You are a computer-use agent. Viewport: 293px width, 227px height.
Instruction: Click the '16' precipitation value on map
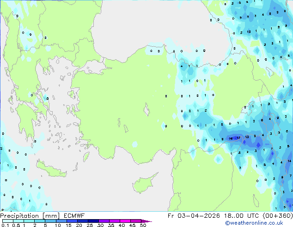coord(231,139)
